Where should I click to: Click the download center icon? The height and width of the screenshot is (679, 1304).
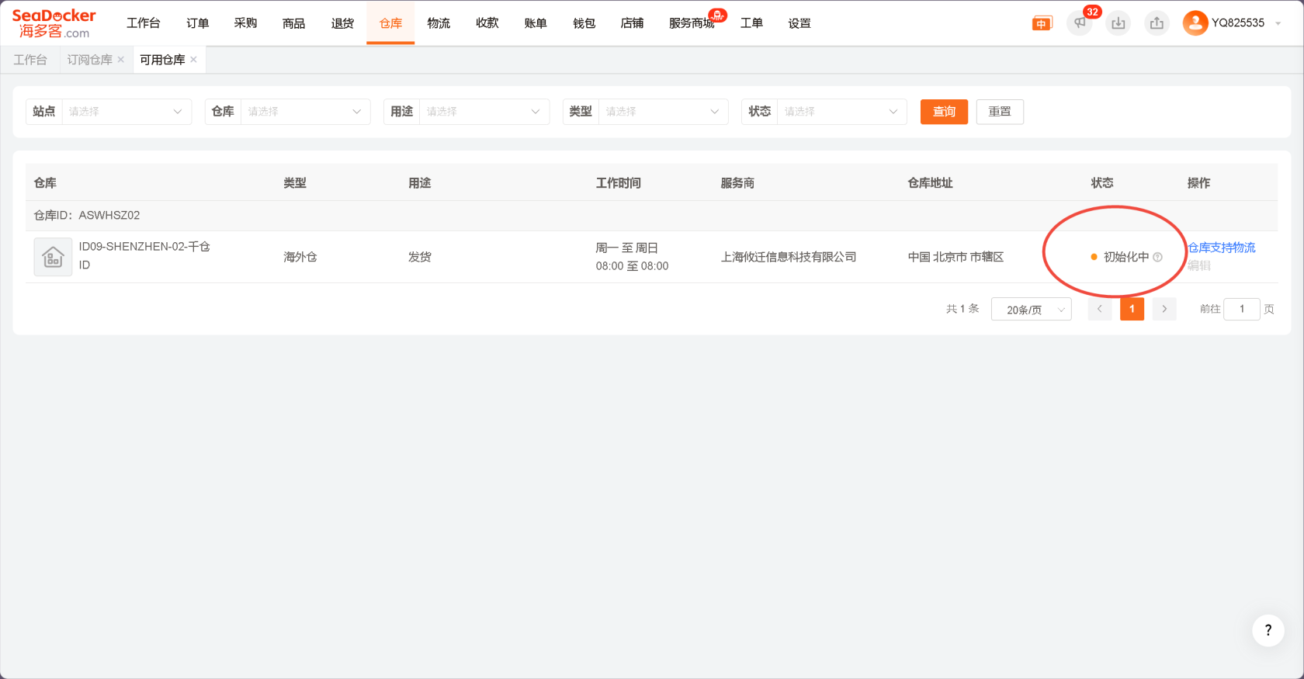pos(1118,23)
